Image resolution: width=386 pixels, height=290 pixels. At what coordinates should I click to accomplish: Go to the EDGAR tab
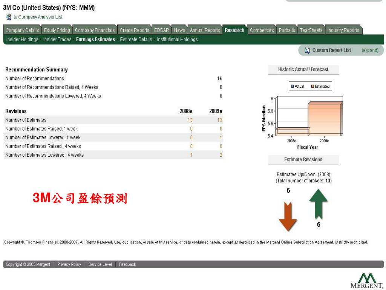pyautogui.click(x=161, y=30)
